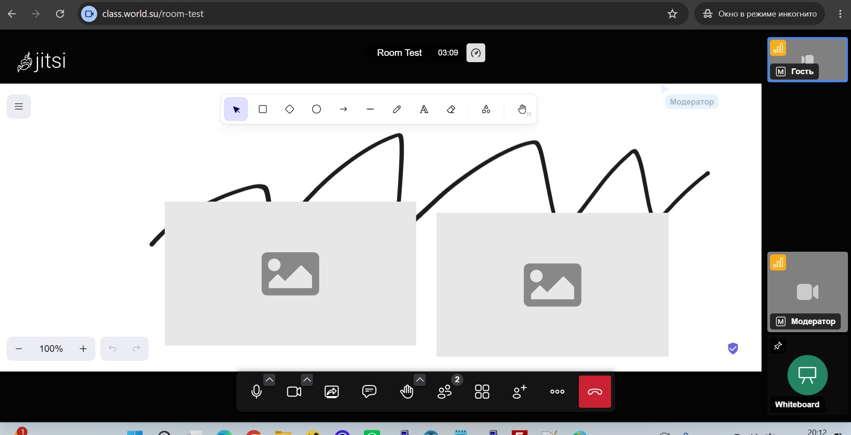Click the right image placeholder on canvas

552,285
